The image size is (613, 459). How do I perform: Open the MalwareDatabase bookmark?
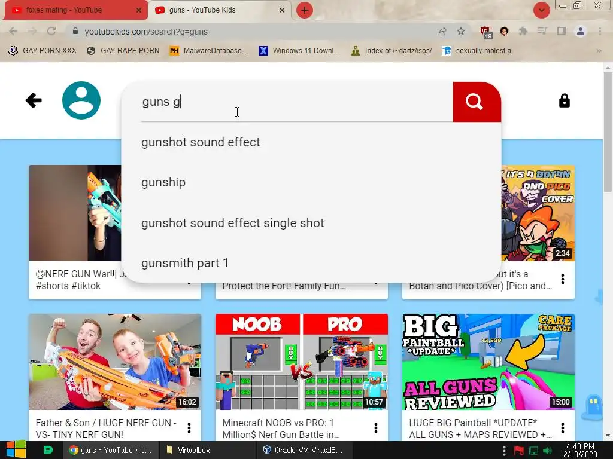click(209, 51)
